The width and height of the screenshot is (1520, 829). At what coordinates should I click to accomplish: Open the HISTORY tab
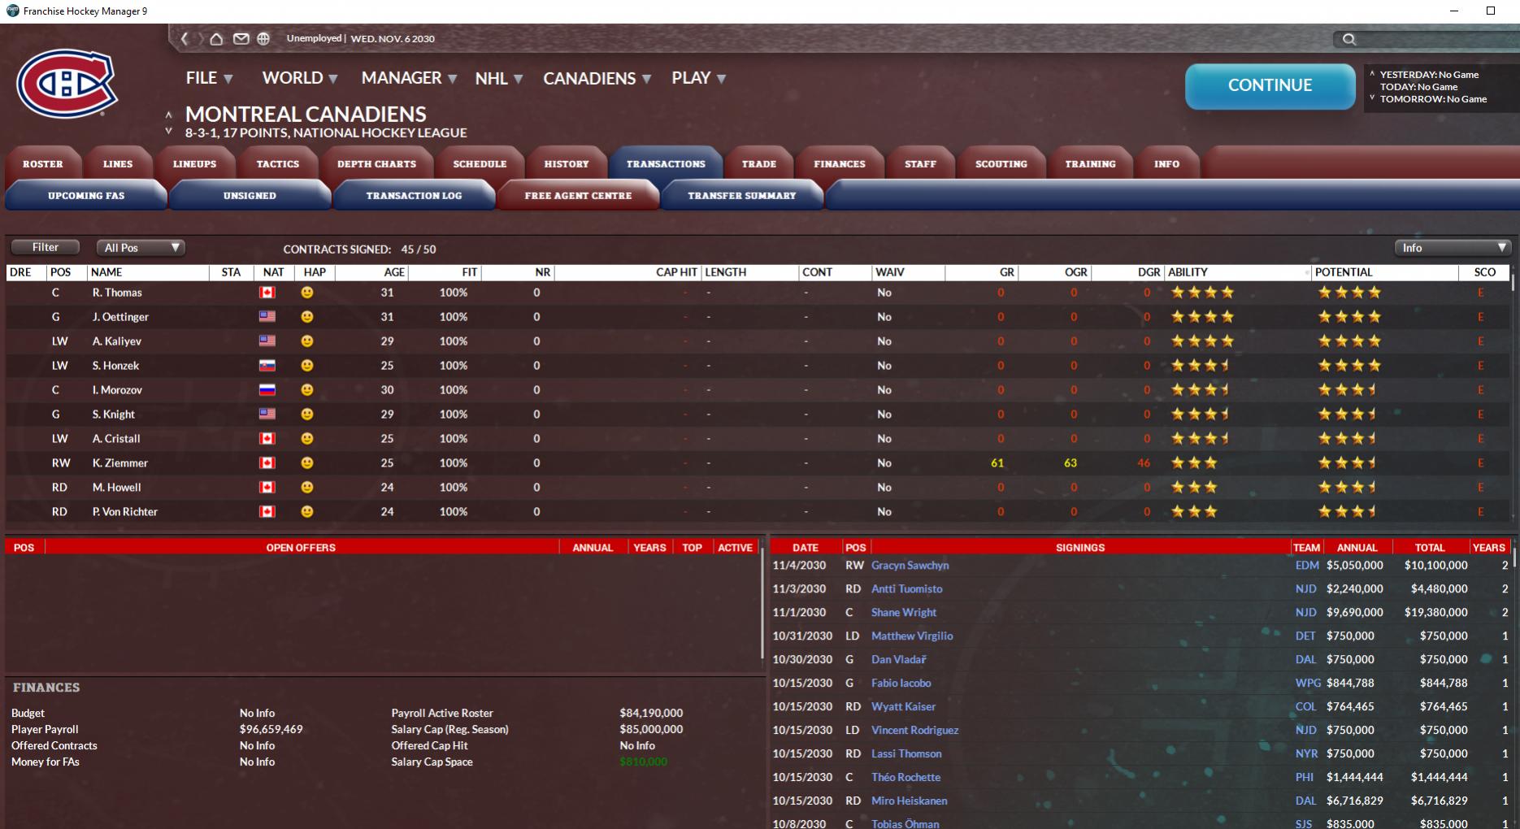567,163
